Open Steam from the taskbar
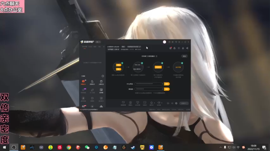 (133, 147)
